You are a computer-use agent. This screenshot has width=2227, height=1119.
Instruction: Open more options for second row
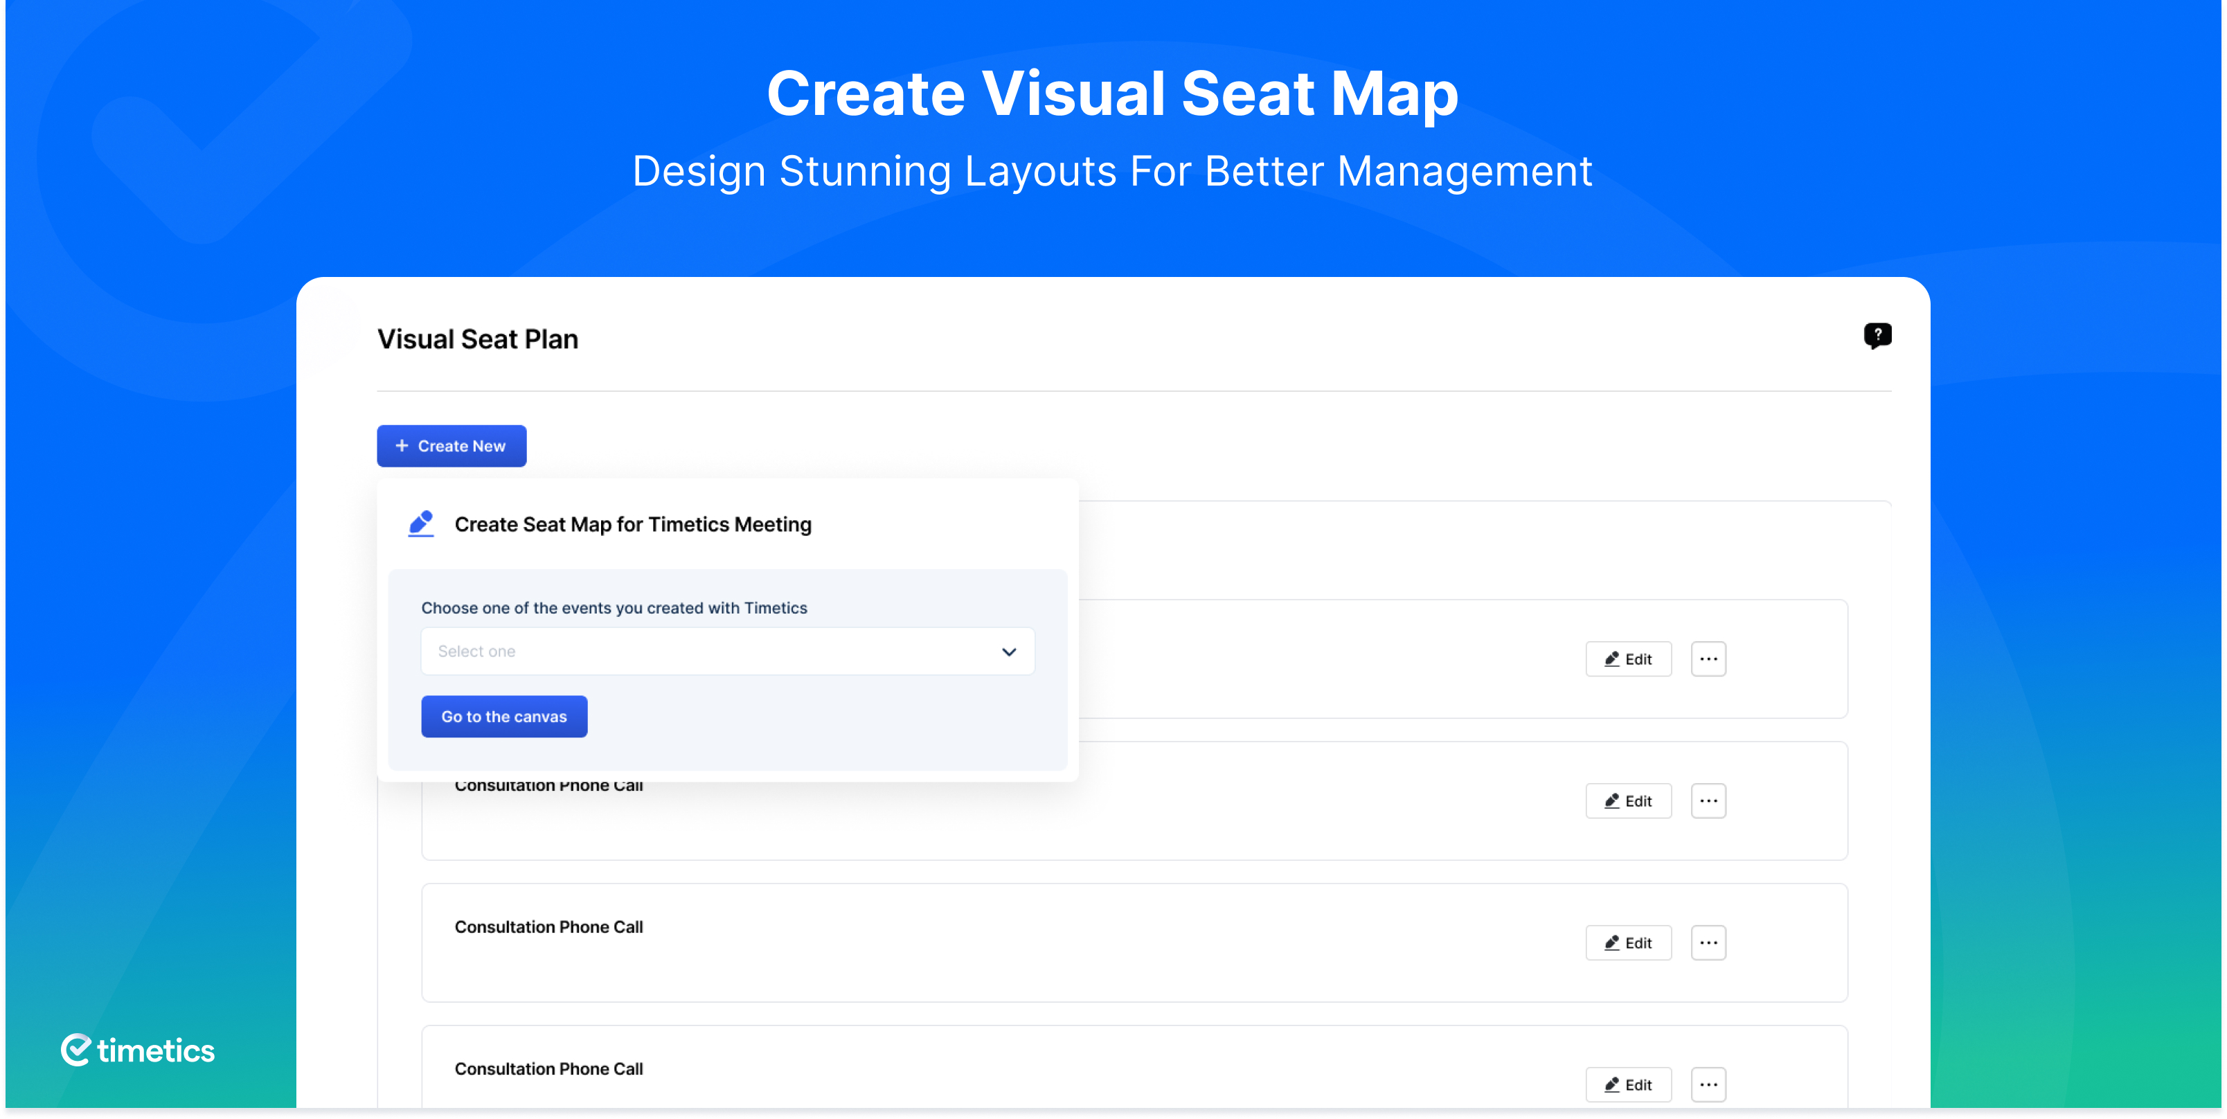(1708, 800)
